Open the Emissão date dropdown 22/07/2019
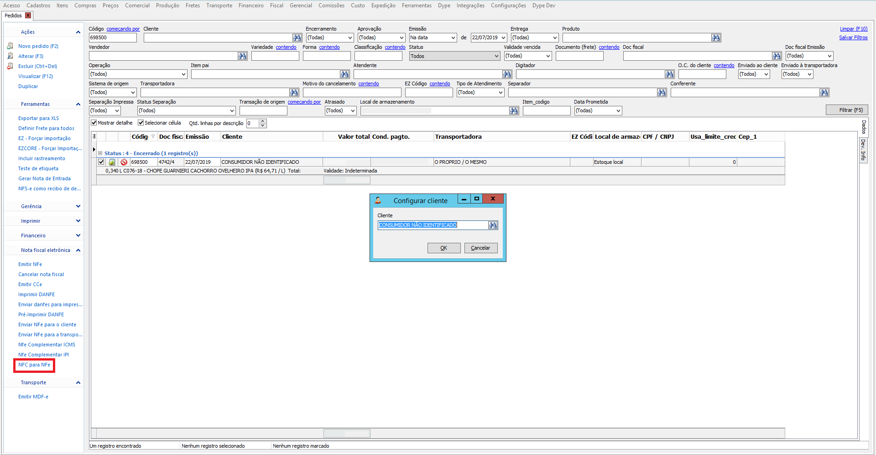The width and height of the screenshot is (876, 455). 504,38
